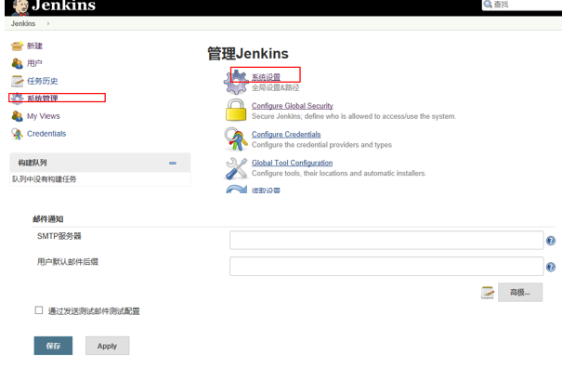Click the Credentials keys icon in sidebar
562x368 pixels.
click(17, 134)
